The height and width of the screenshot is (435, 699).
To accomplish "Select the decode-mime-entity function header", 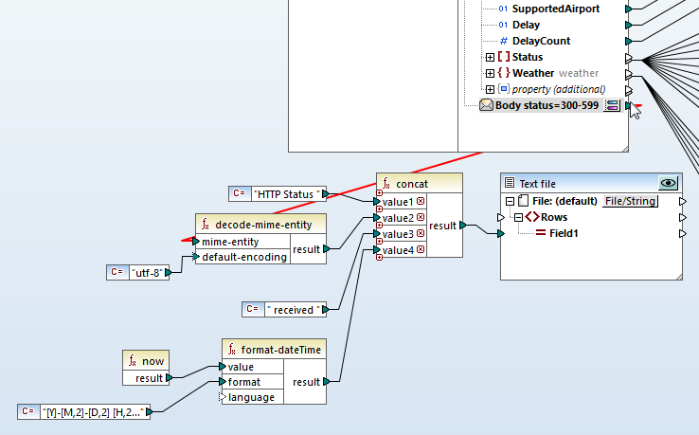I will [260, 224].
